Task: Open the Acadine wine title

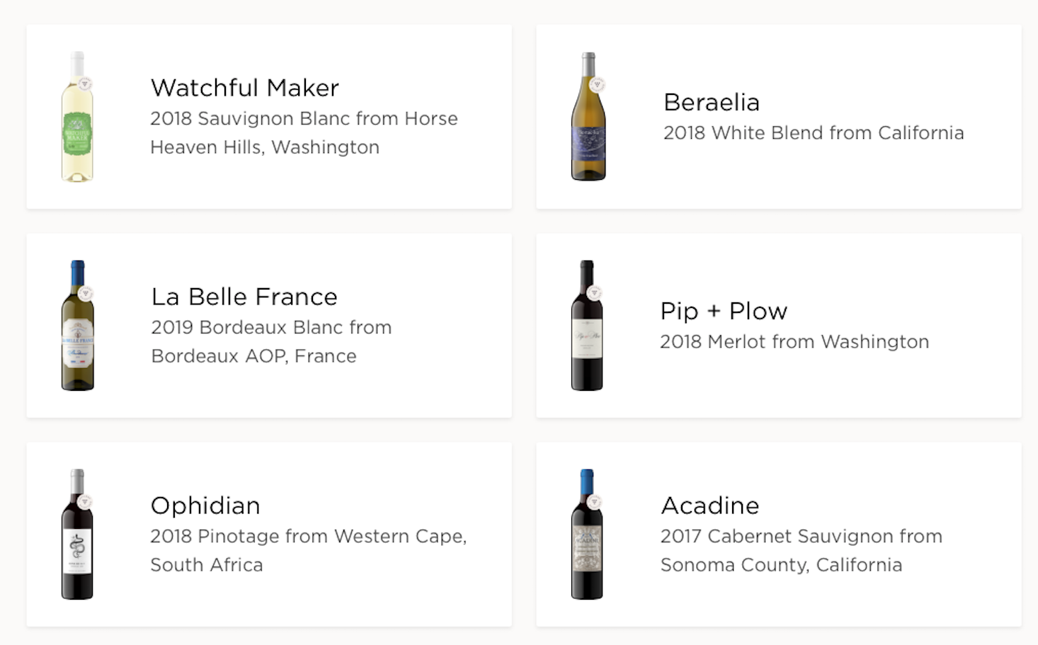Action: click(x=710, y=506)
